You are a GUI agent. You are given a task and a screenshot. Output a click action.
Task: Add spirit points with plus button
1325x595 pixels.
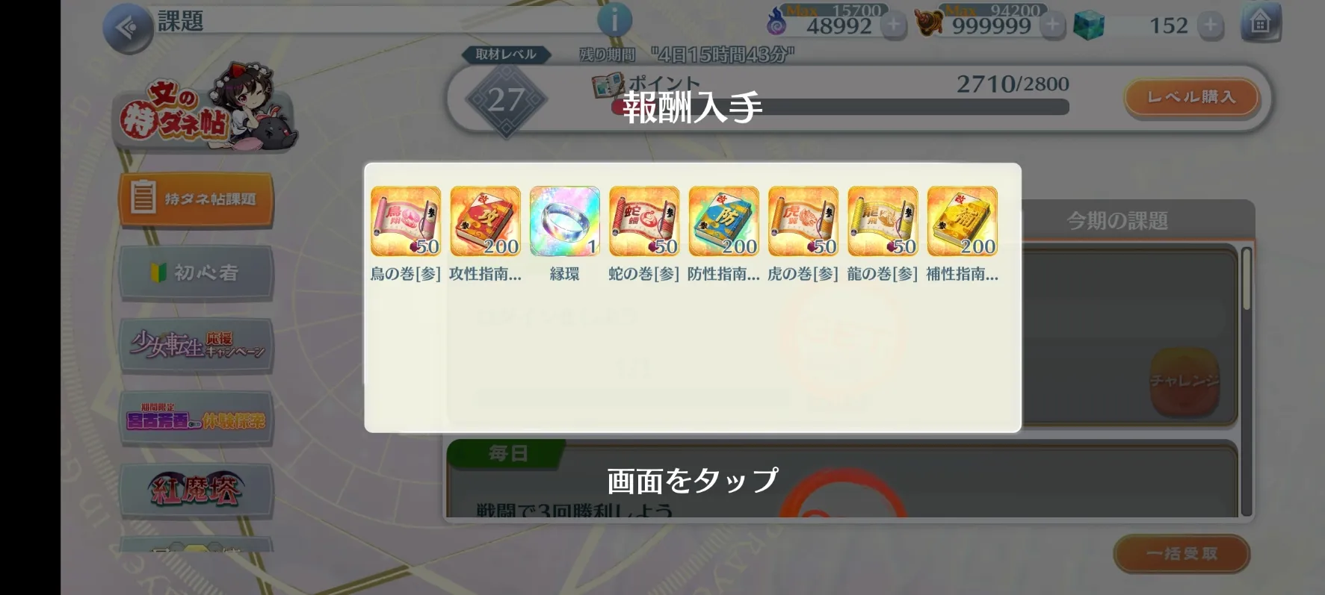893,25
